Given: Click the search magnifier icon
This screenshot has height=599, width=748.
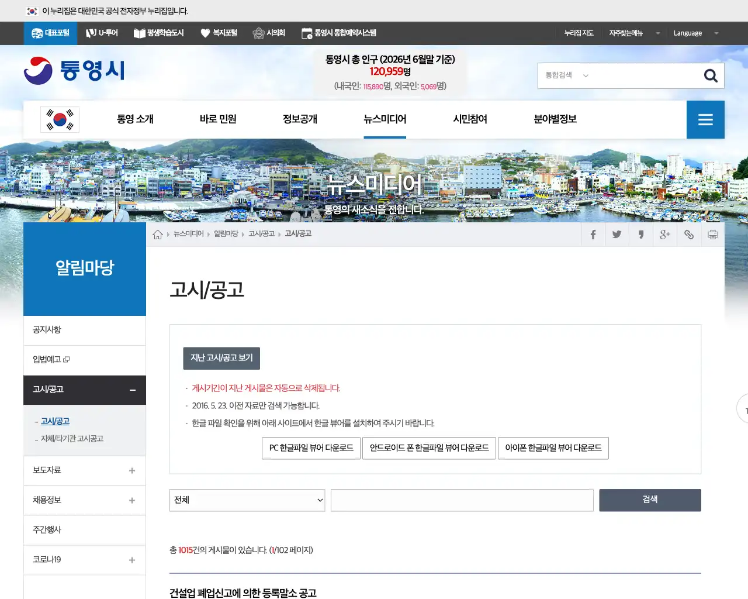Looking at the screenshot, I should 711,75.
